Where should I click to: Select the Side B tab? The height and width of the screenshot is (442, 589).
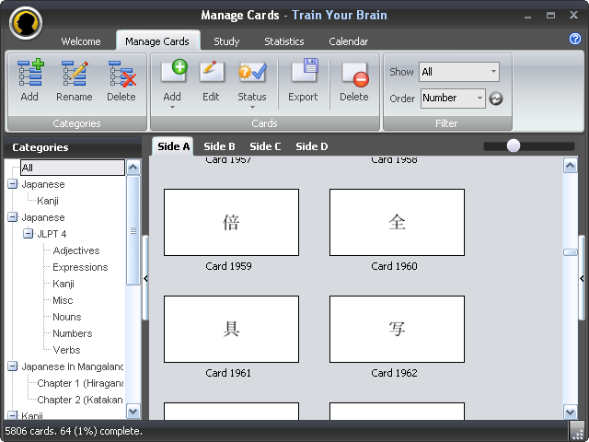pos(219,146)
